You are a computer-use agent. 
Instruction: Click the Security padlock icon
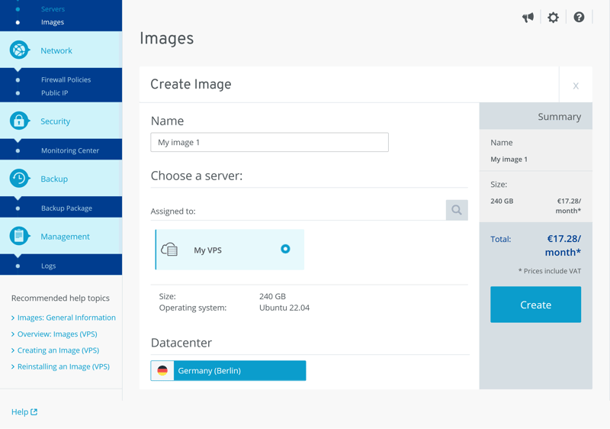pyautogui.click(x=19, y=121)
